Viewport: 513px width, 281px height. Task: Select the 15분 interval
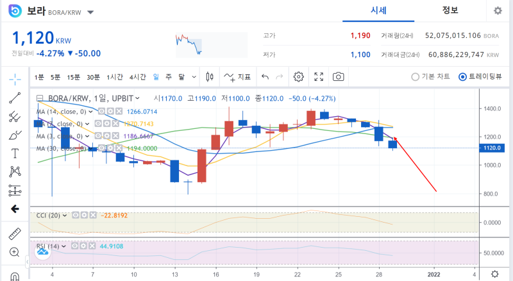click(73, 77)
